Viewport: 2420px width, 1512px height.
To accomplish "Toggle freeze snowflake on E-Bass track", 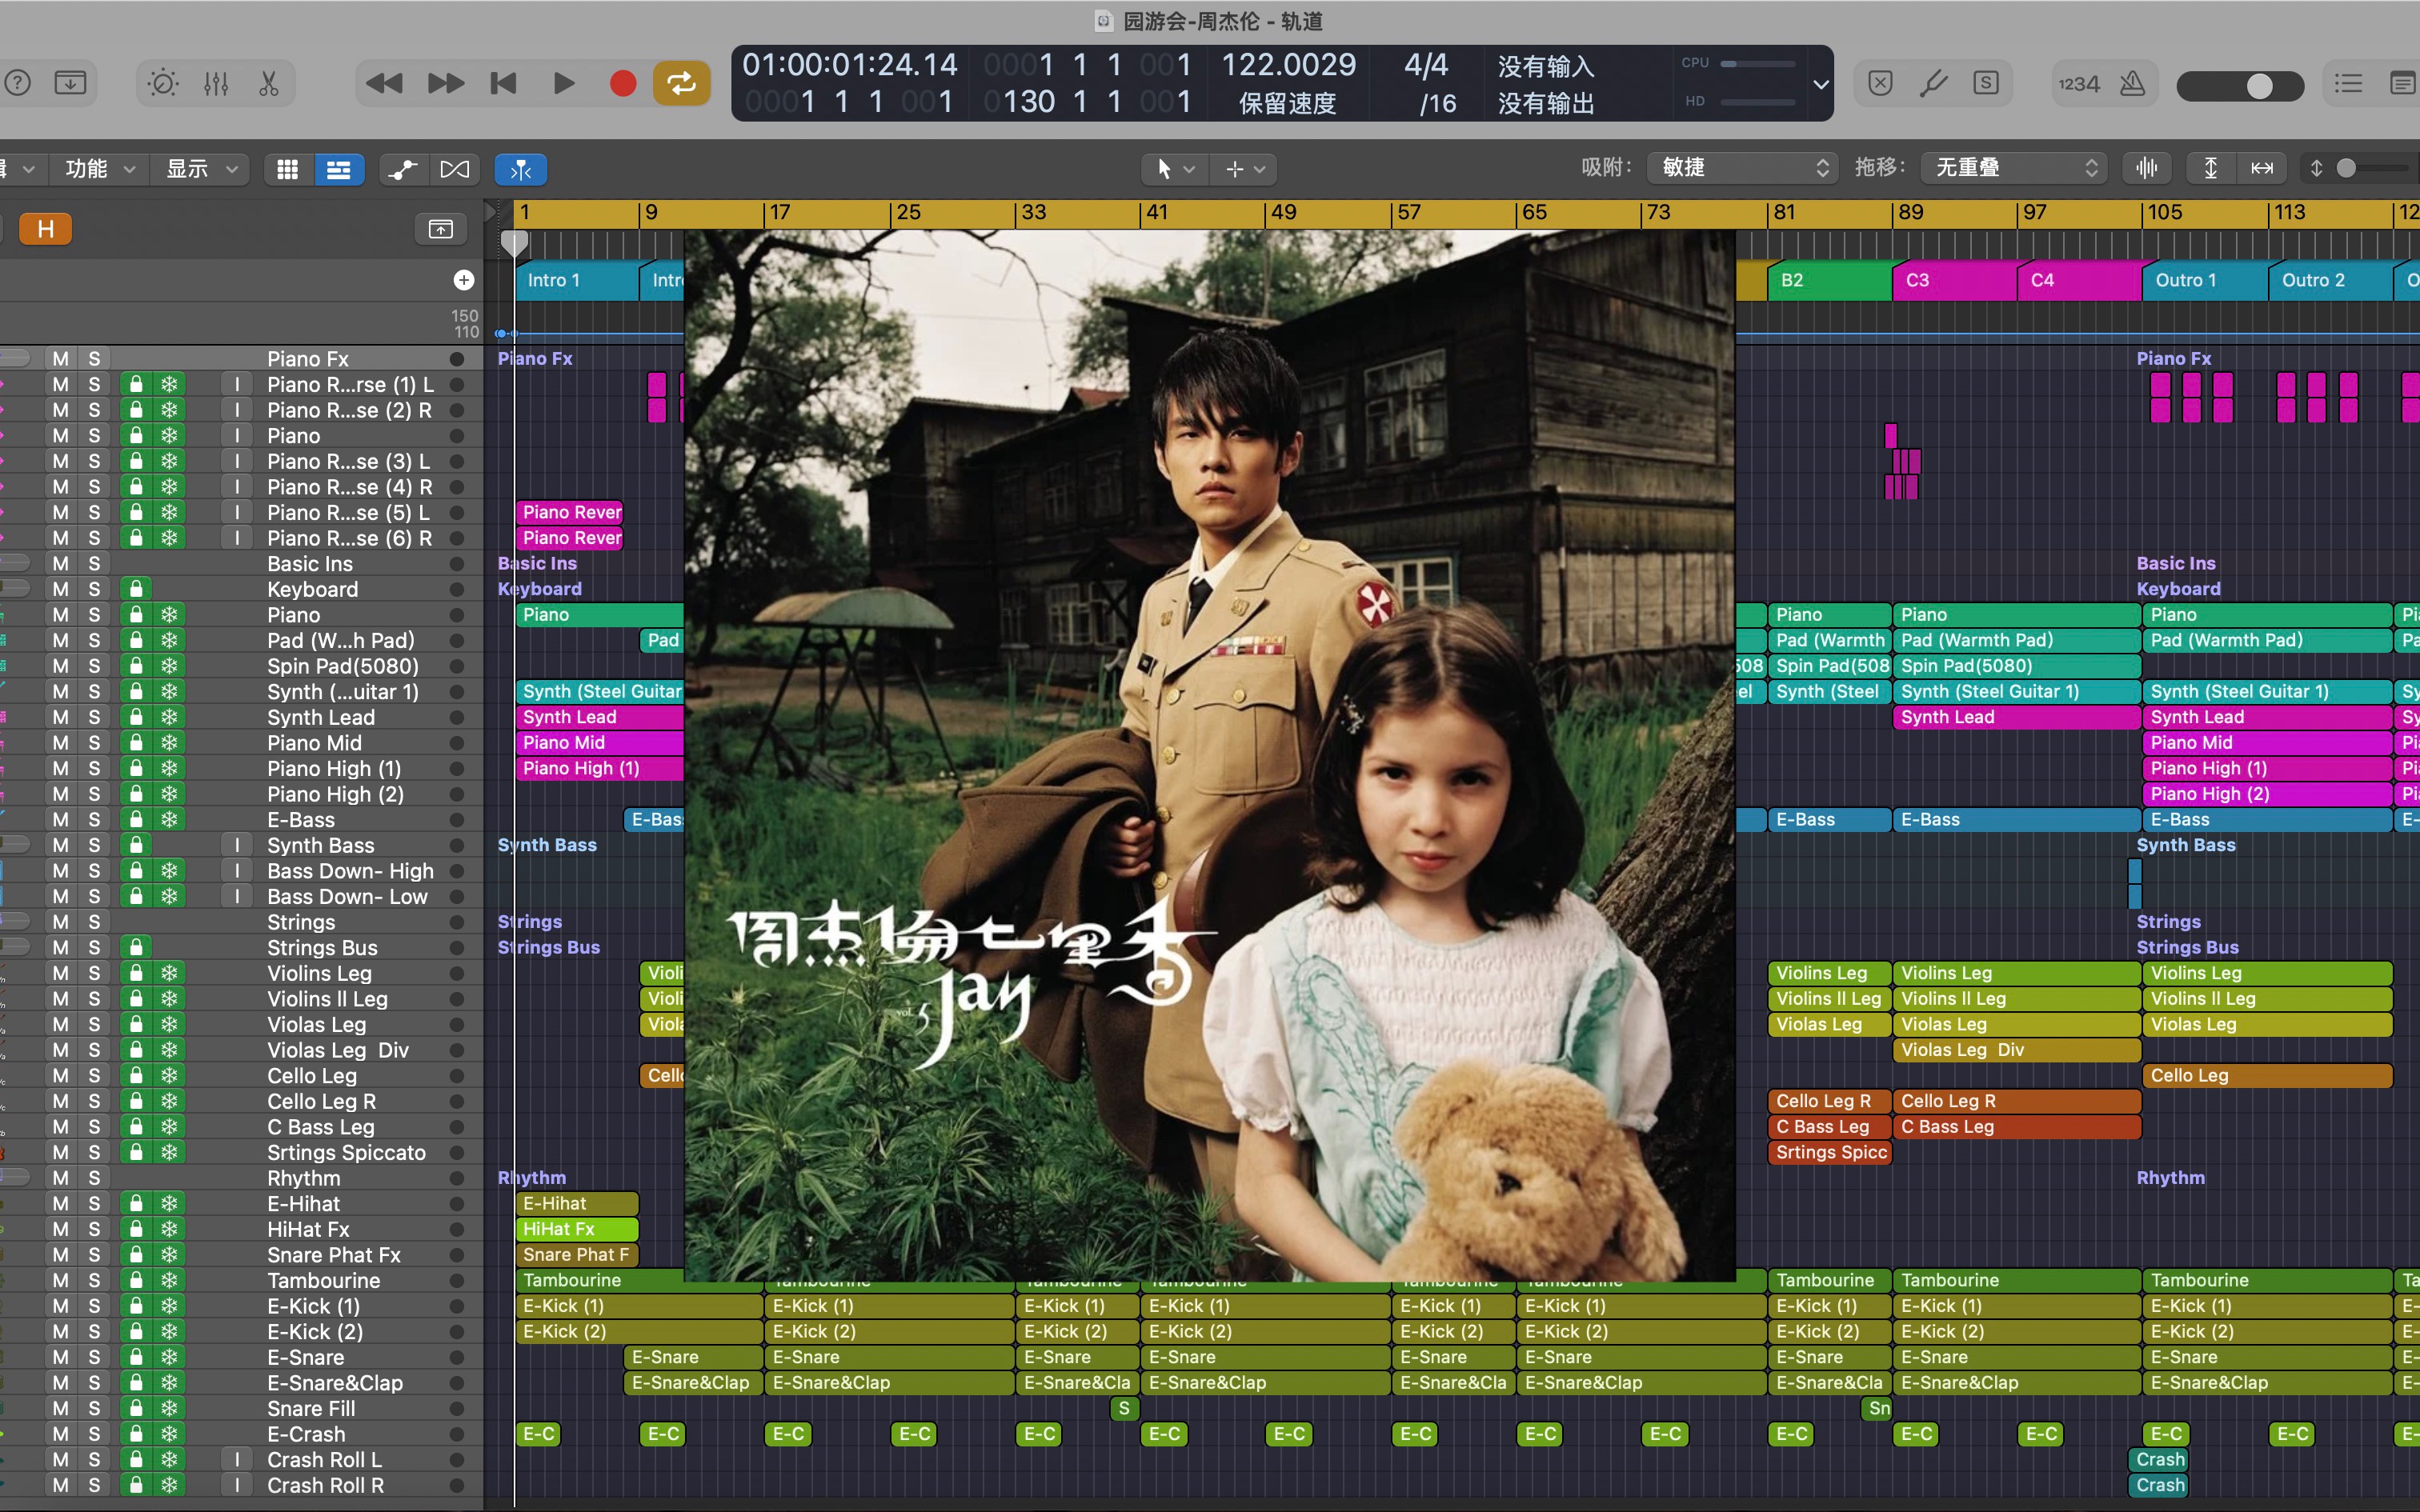I will tap(169, 820).
